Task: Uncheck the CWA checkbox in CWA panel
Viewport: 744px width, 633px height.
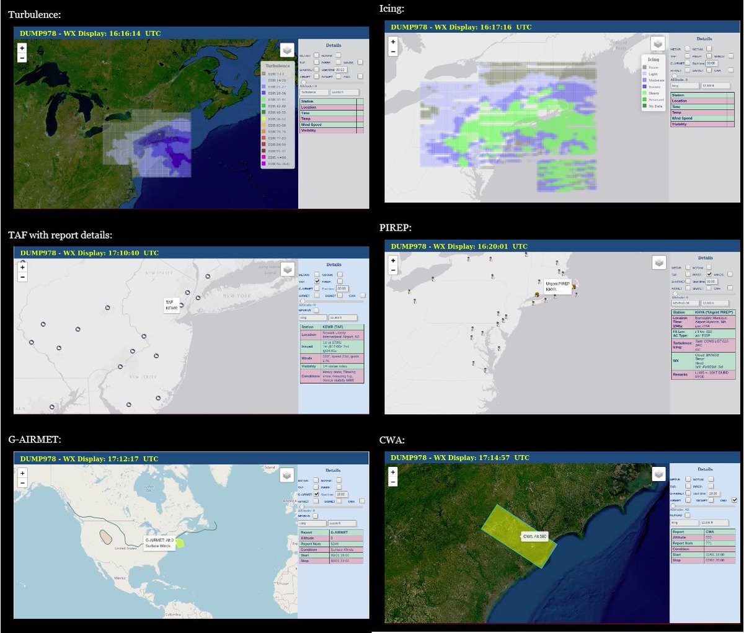Action: coord(735,500)
